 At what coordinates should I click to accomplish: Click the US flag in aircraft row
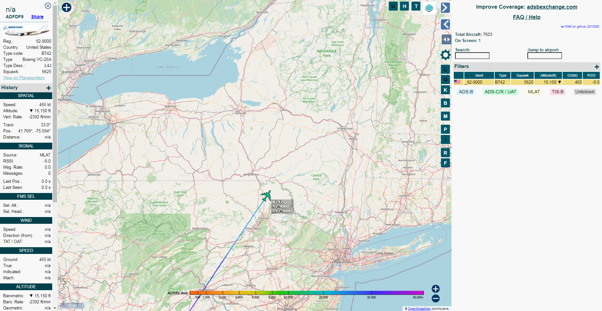(x=457, y=82)
